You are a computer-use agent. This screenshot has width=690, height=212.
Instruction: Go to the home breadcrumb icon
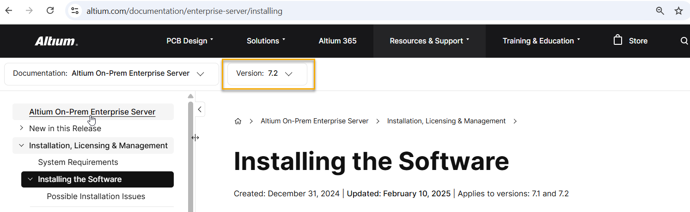pos(238,121)
